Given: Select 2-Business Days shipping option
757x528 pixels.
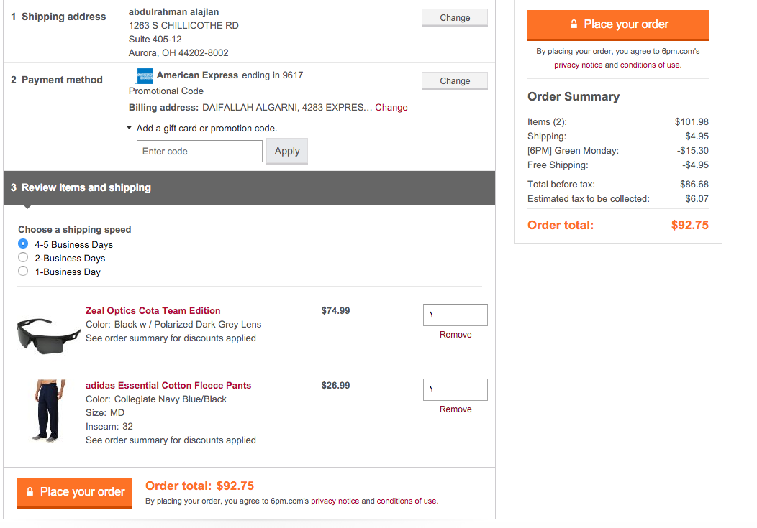Looking at the screenshot, I should (23, 258).
